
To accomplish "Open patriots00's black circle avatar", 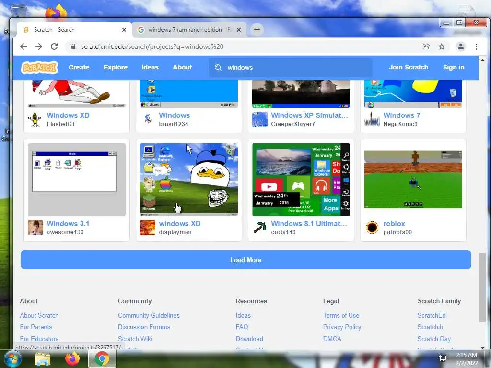I will point(372,228).
